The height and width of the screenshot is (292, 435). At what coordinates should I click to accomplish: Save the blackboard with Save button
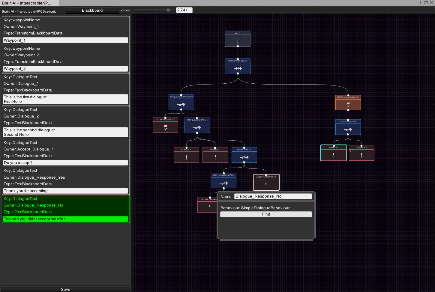point(65,289)
